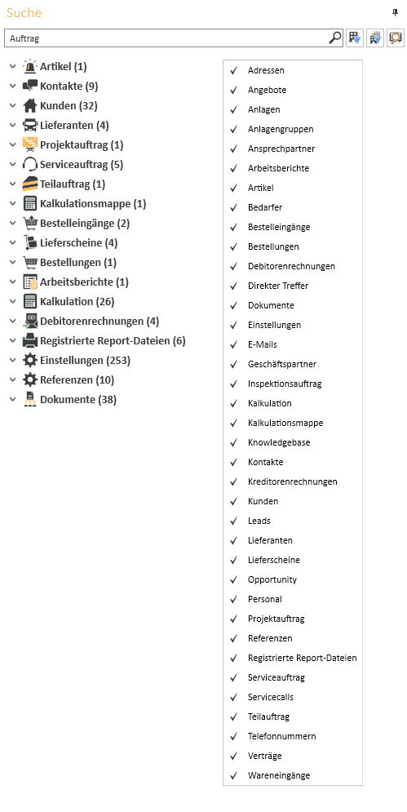Image resolution: width=407 pixels, height=812 pixels.
Task: Expand the Dokumente (38) group chevron
Action: click(x=13, y=400)
